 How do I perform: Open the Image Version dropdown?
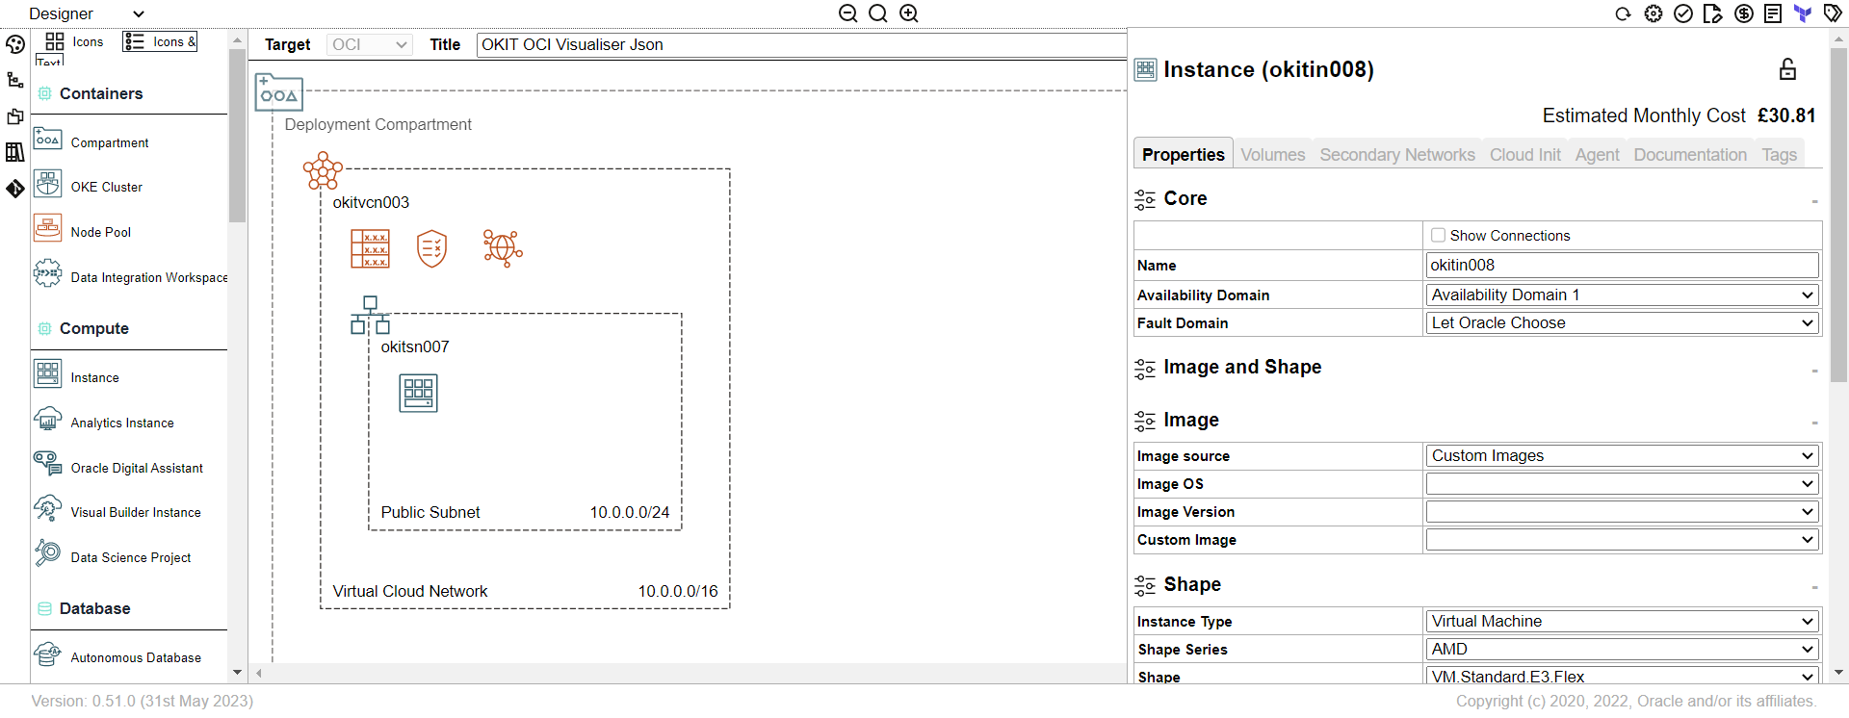pos(1623,511)
